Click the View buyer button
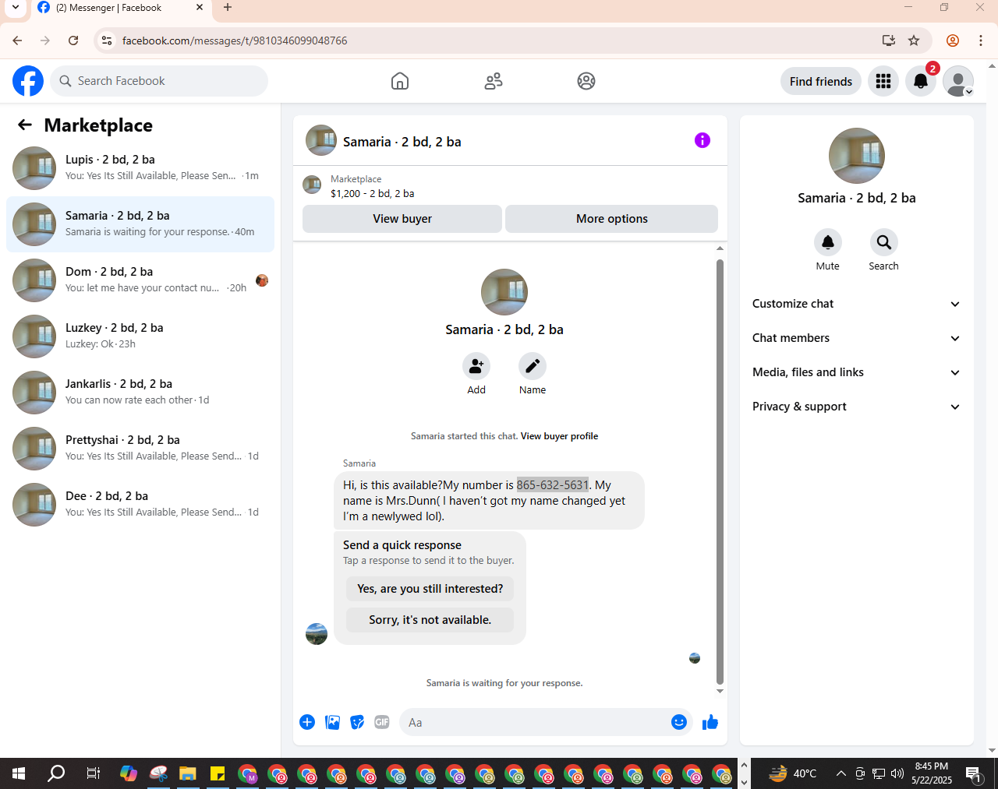This screenshot has height=789, width=998. (402, 219)
